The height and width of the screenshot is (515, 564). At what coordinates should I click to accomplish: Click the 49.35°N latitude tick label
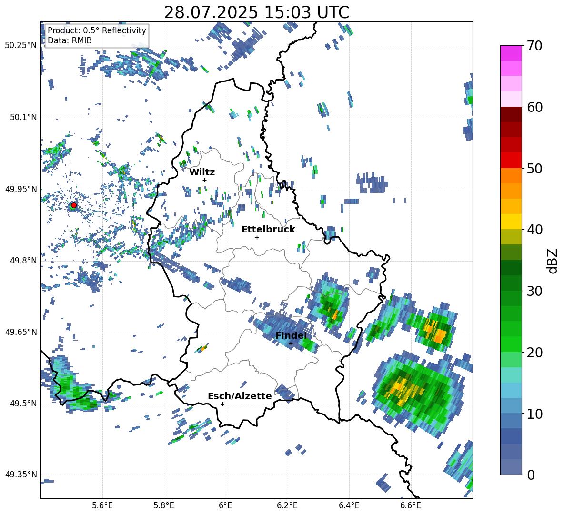pyautogui.click(x=21, y=475)
